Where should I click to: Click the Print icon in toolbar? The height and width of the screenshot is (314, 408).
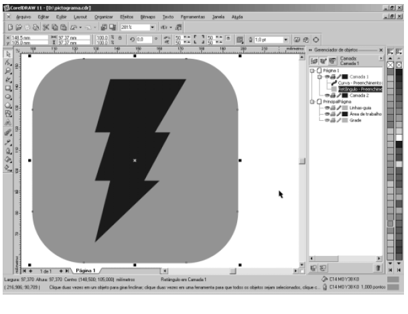point(38,27)
